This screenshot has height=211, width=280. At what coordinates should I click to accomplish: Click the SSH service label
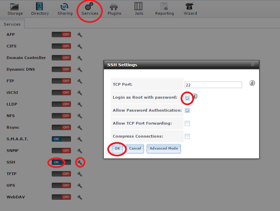pos(11,162)
